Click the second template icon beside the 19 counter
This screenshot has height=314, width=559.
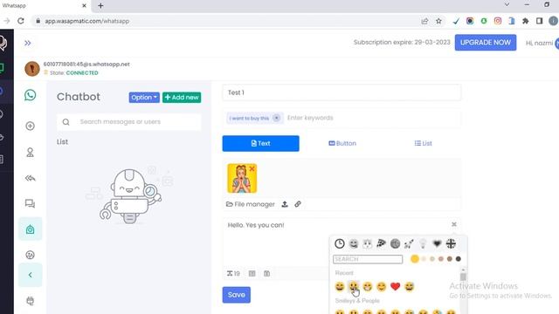click(266, 273)
